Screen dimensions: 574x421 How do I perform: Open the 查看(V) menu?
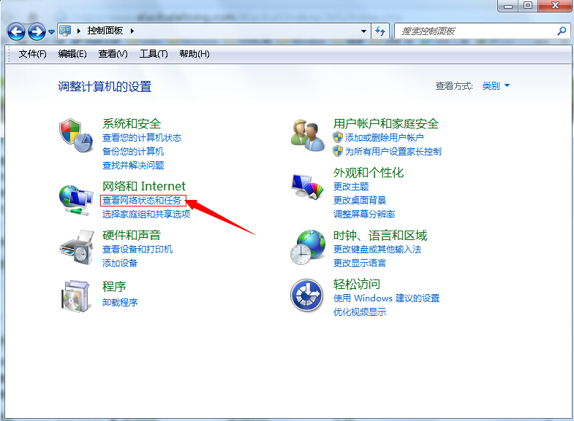tap(113, 54)
